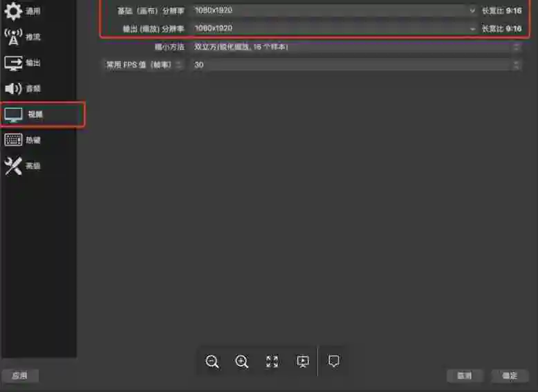Open the 缩小方法 downscale filter dropdown
538x392 pixels.
tap(356, 46)
